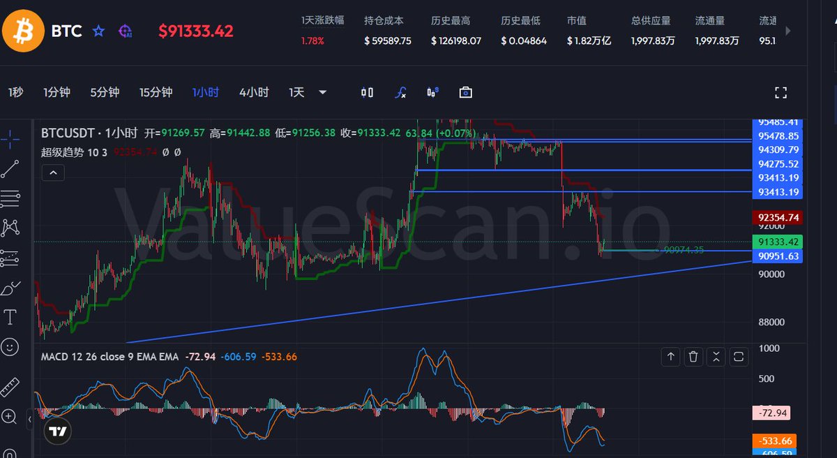Click the 1.78% daily change value
The width and height of the screenshot is (837, 458).
(312, 41)
